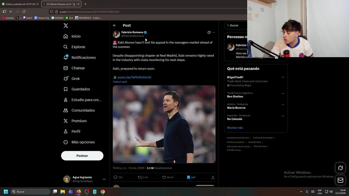Screen dimensions: 349x196
Task: Open the Kick bookmark
Action: [69, 18]
